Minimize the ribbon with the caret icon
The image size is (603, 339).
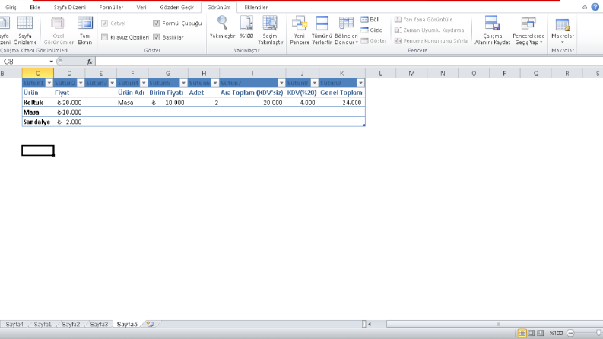point(585,8)
